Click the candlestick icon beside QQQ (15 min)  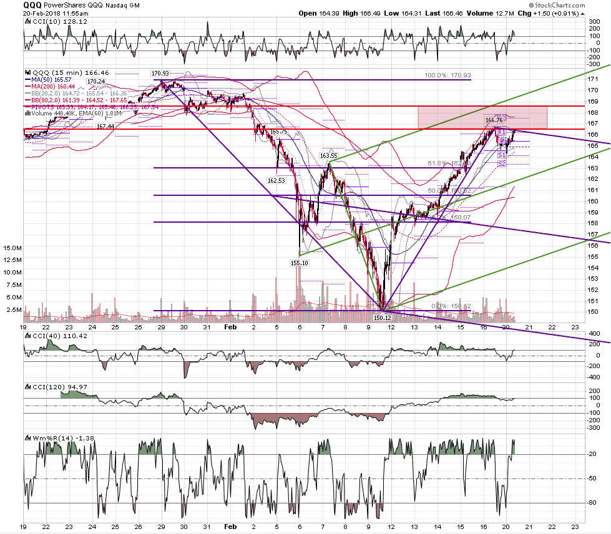(x=27, y=72)
